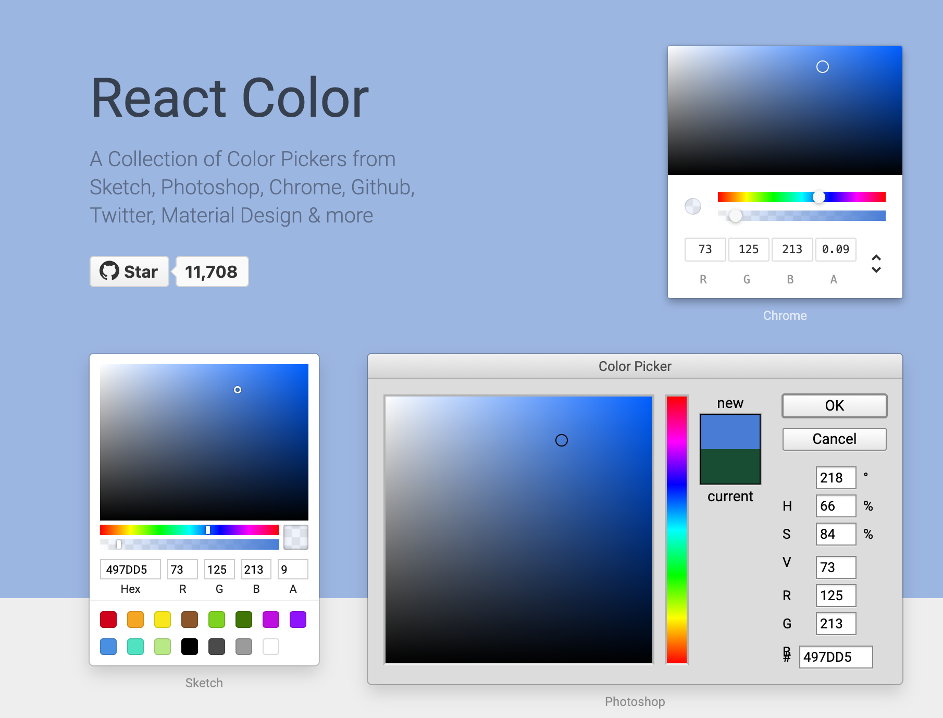Image resolution: width=943 pixels, height=718 pixels.
Task: Select the light green preset swatch in Sketch
Action: 163,647
